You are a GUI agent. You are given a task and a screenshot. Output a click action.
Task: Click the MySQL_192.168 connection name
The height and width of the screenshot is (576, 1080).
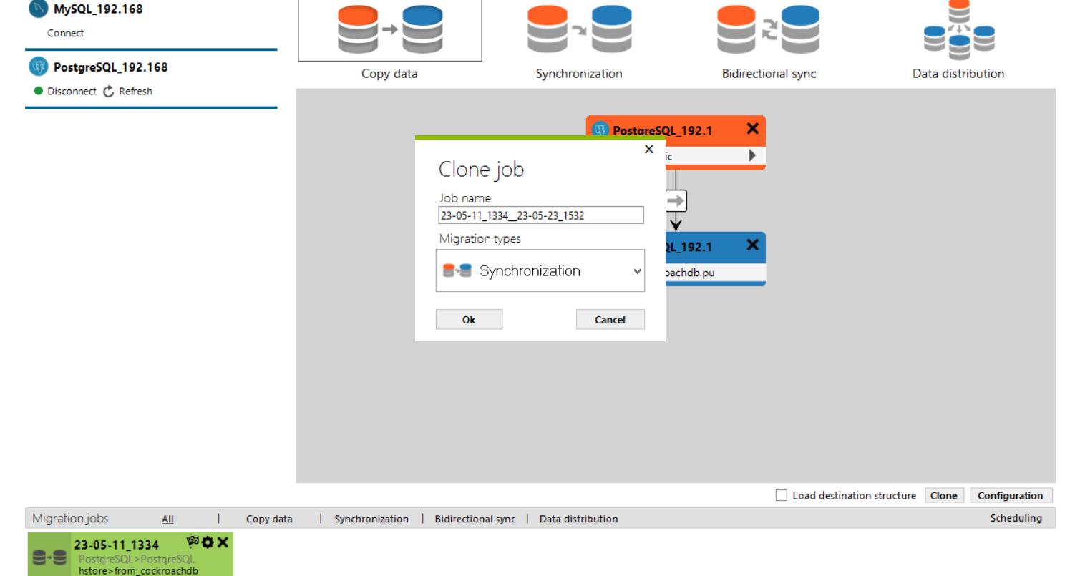click(x=98, y=9)
